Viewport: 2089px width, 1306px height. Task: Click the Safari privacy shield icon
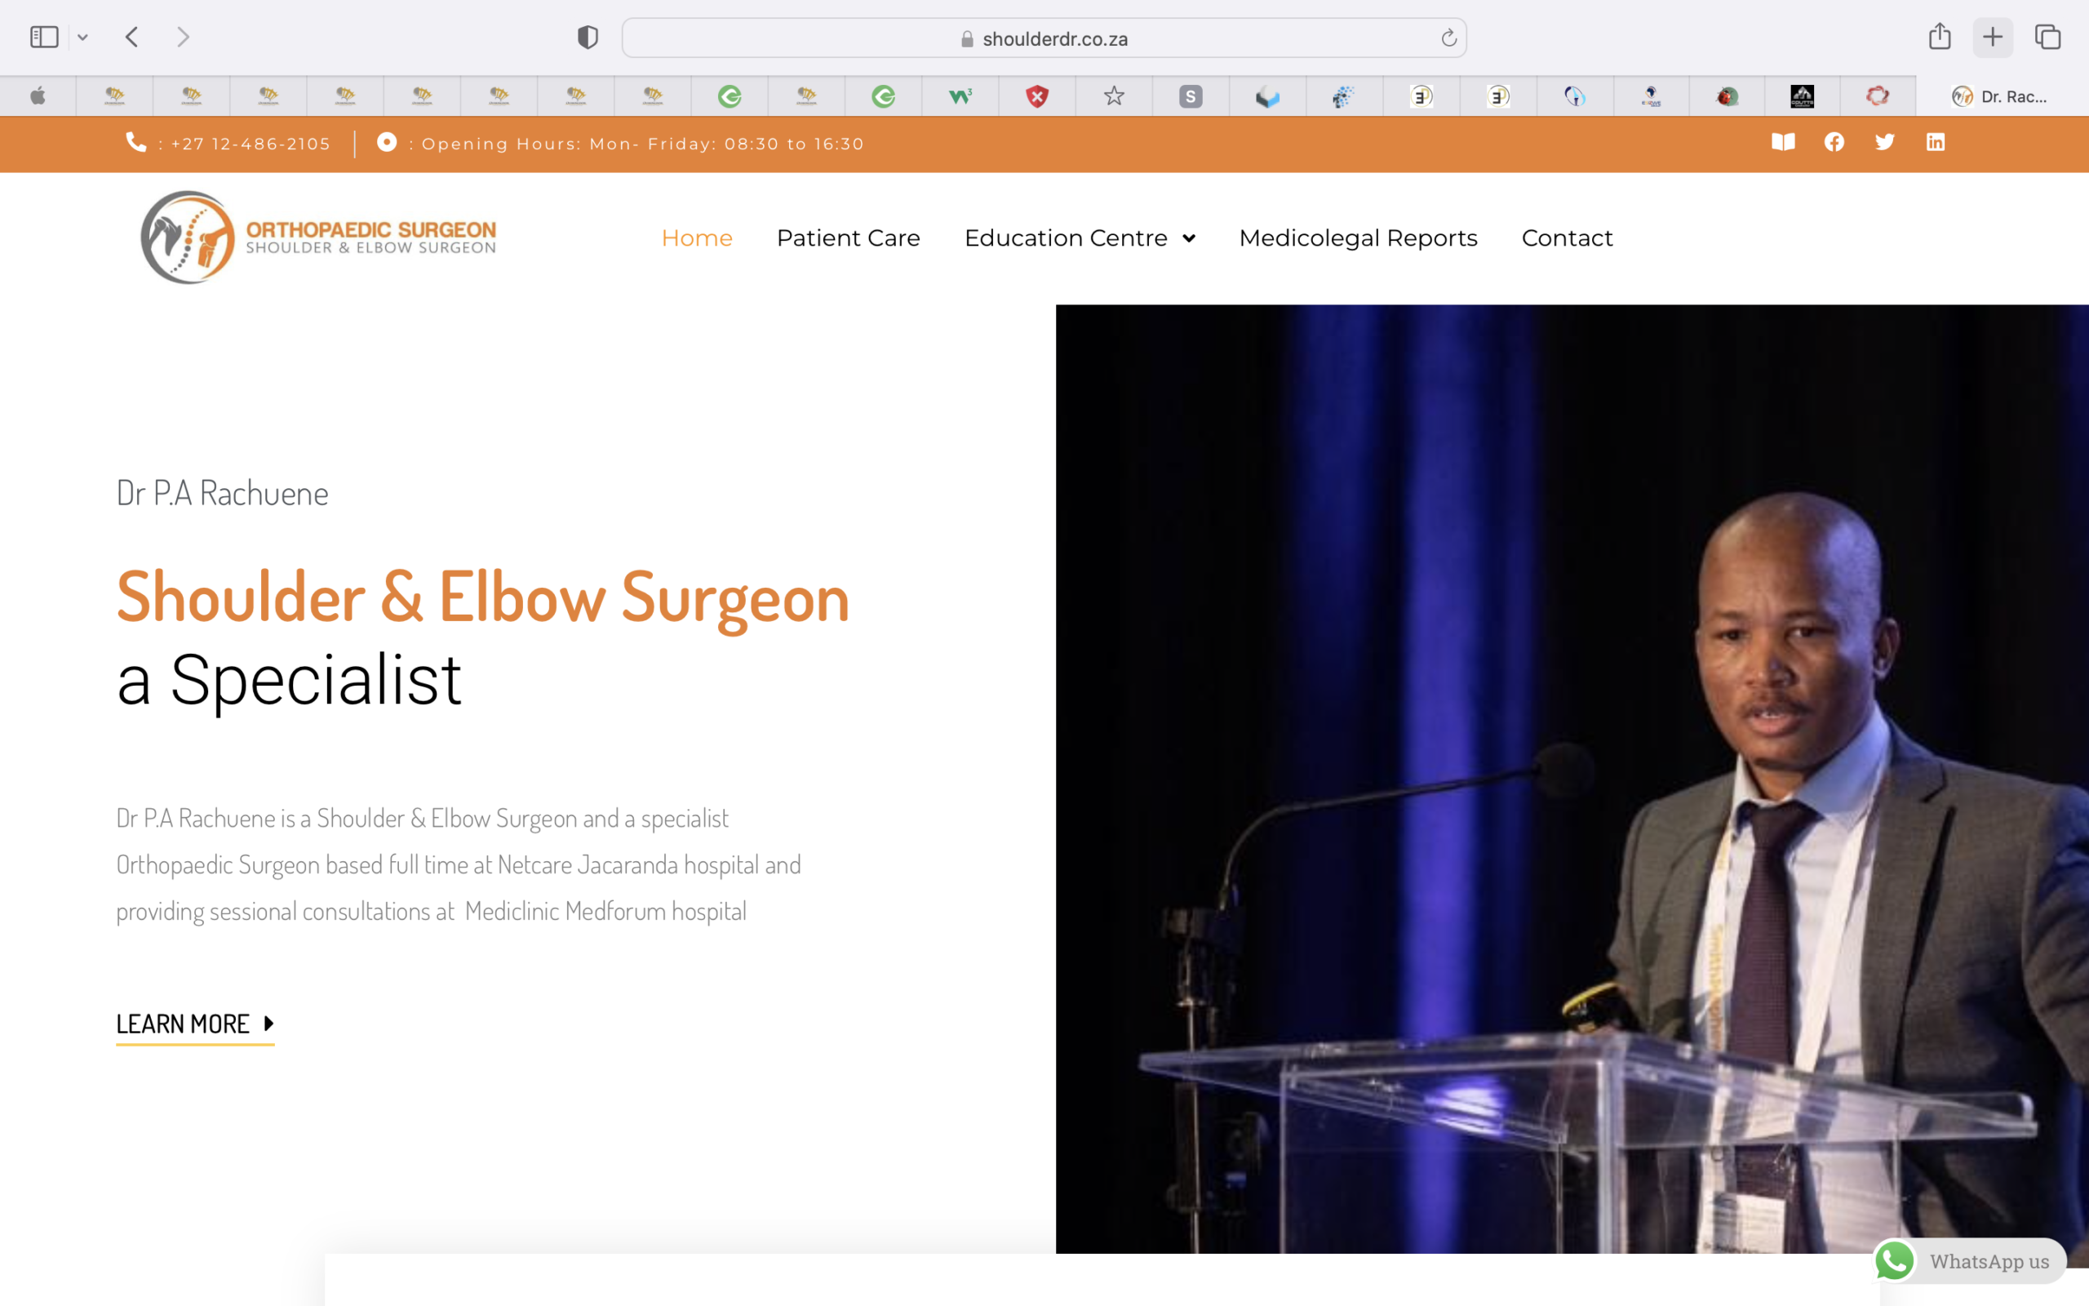588,38
